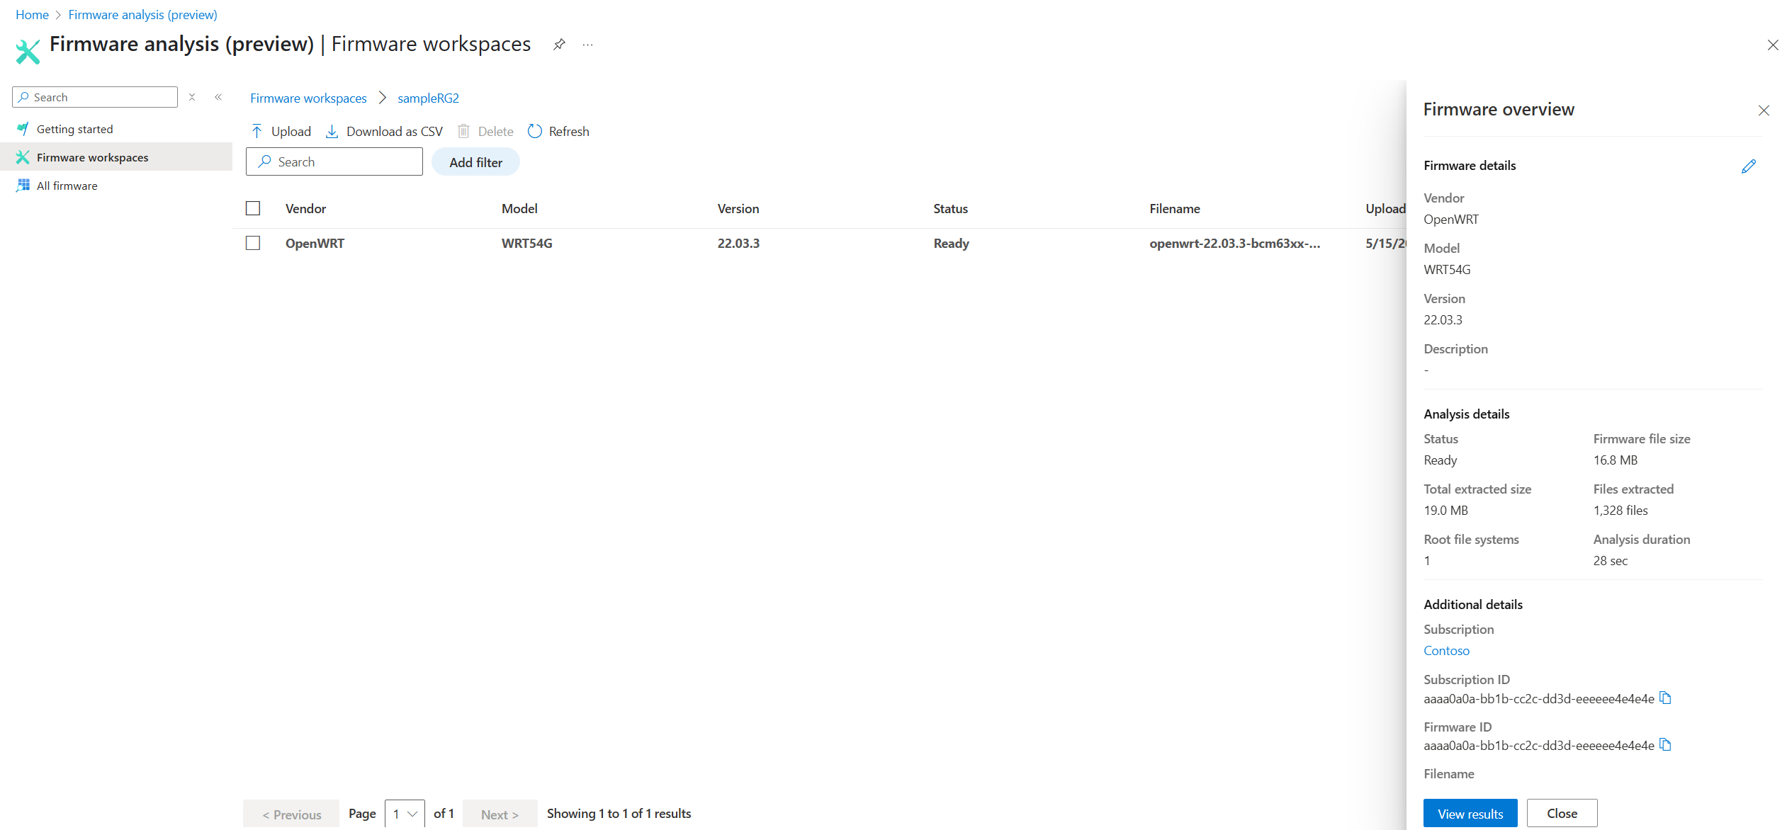Viewport: 1787px width, 830px height.
Task: Navigate to Firmware workspaces breadcrumb link
Action: click(308, 98)
